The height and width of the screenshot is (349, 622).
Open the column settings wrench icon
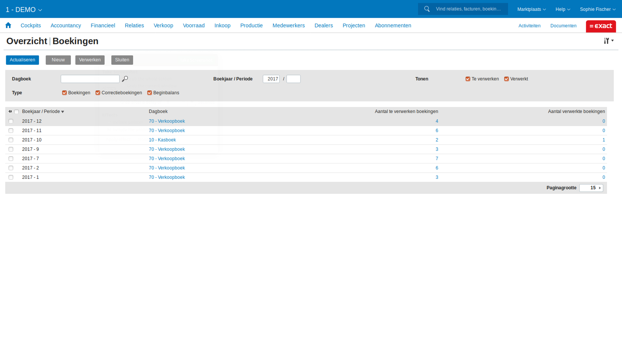click(607, 40)
